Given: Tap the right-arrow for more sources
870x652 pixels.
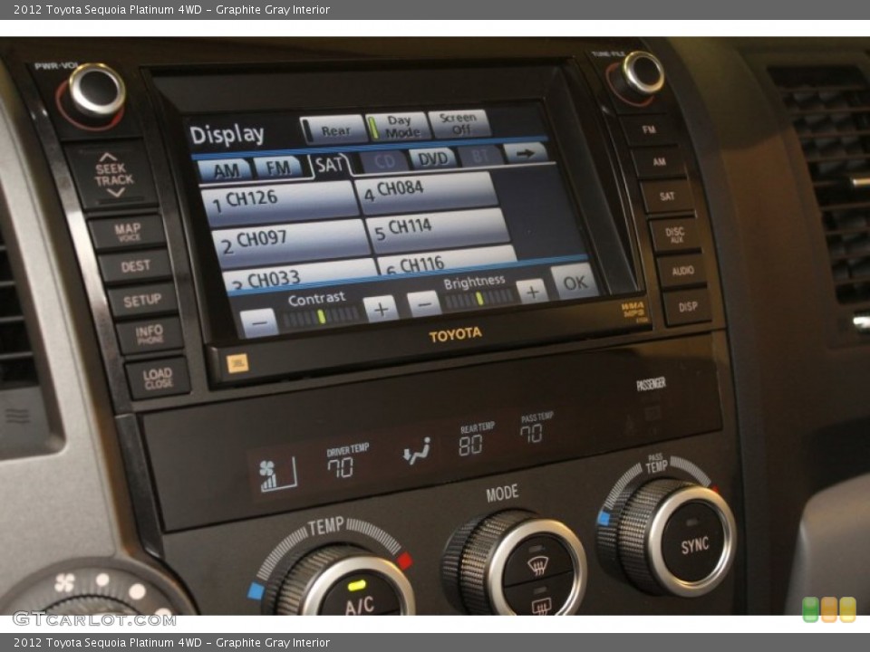Looking at the screenshot, I should 525,152.
